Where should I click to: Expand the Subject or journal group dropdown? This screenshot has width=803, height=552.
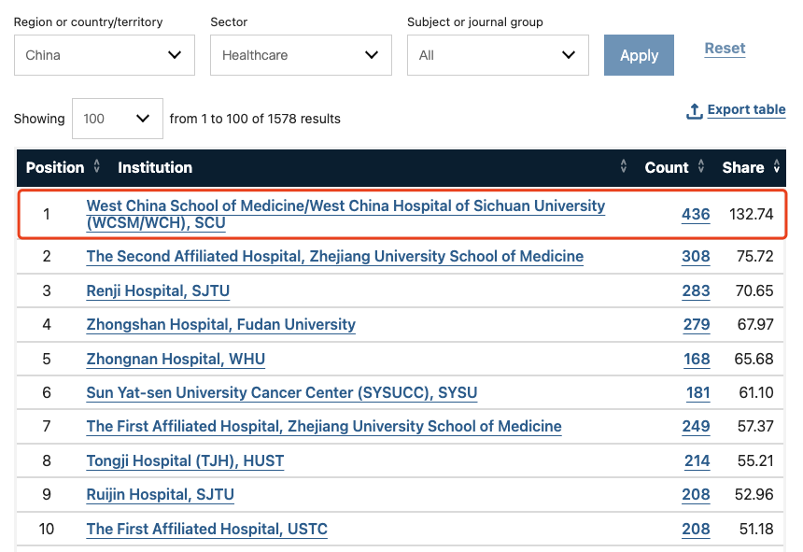[498, 55]
